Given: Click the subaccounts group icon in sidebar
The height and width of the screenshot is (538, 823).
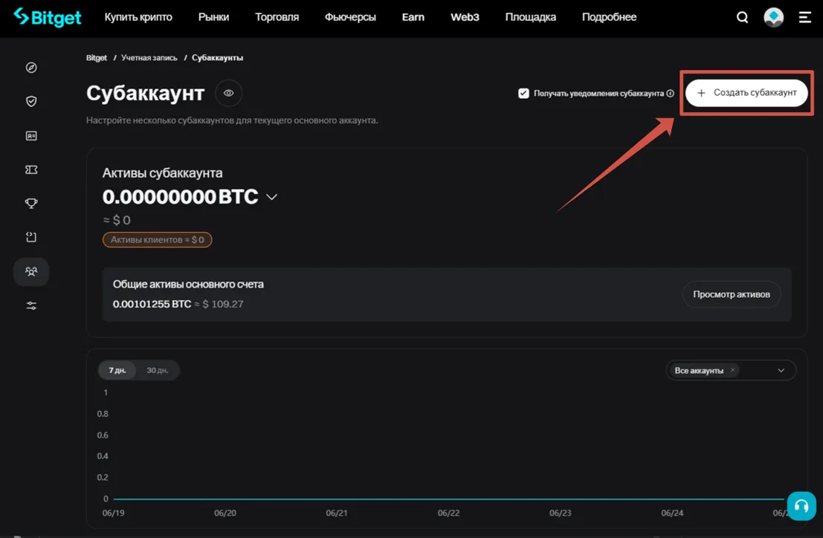Looking at the screenshot, I should (30, 271).
